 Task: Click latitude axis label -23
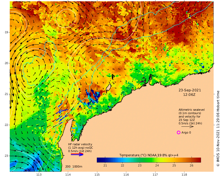(6, 156)
